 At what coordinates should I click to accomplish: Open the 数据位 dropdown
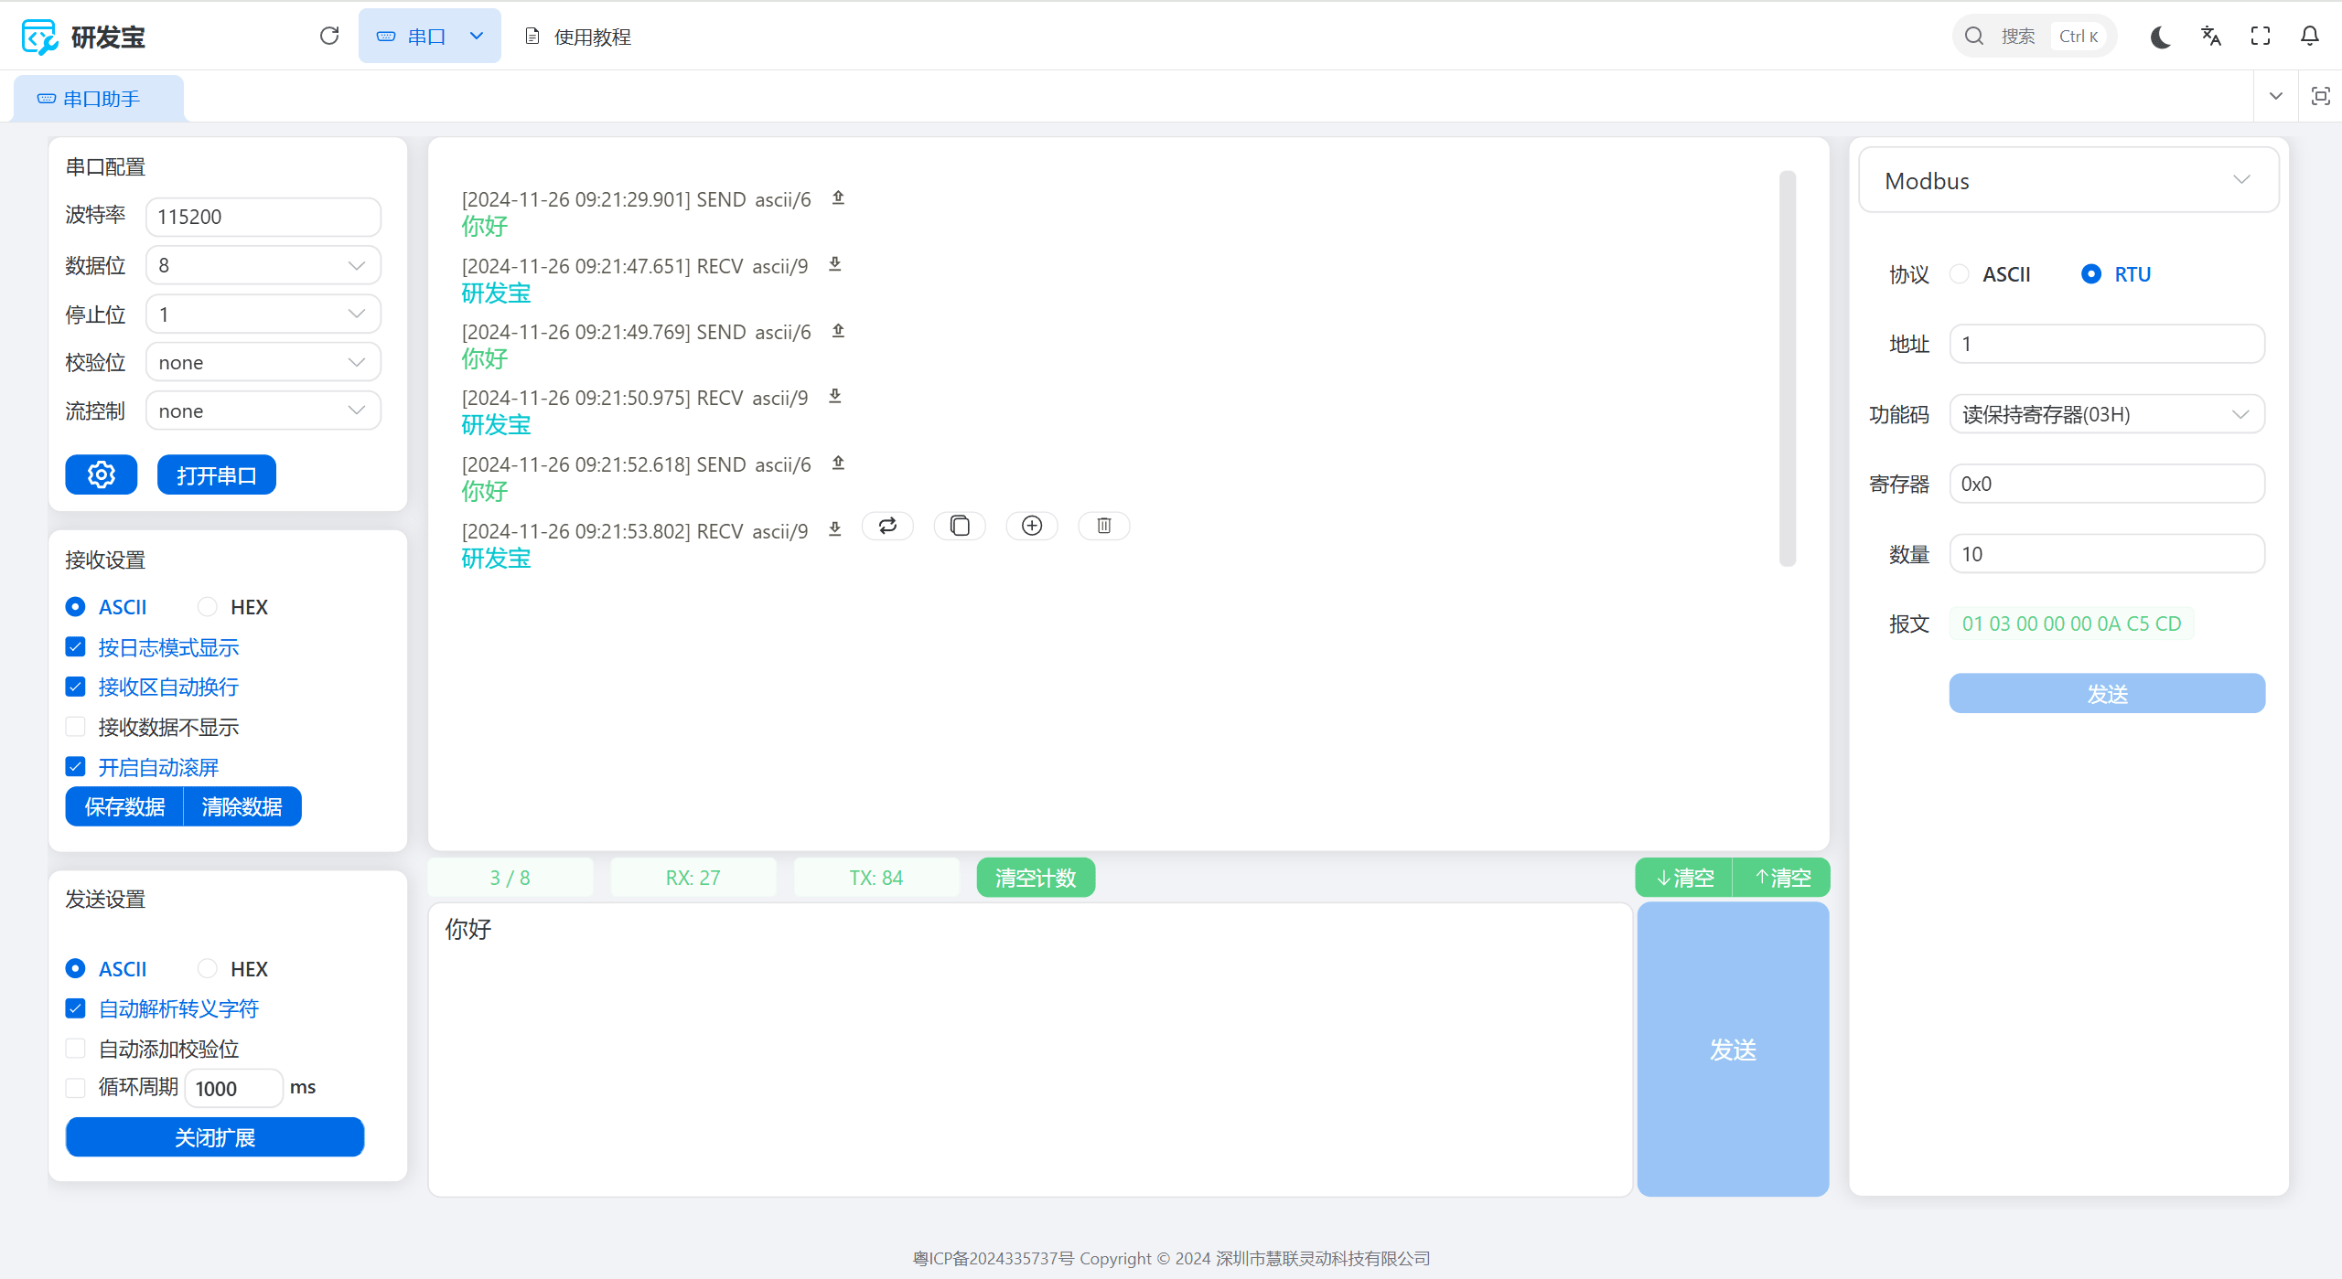[263, 265]
